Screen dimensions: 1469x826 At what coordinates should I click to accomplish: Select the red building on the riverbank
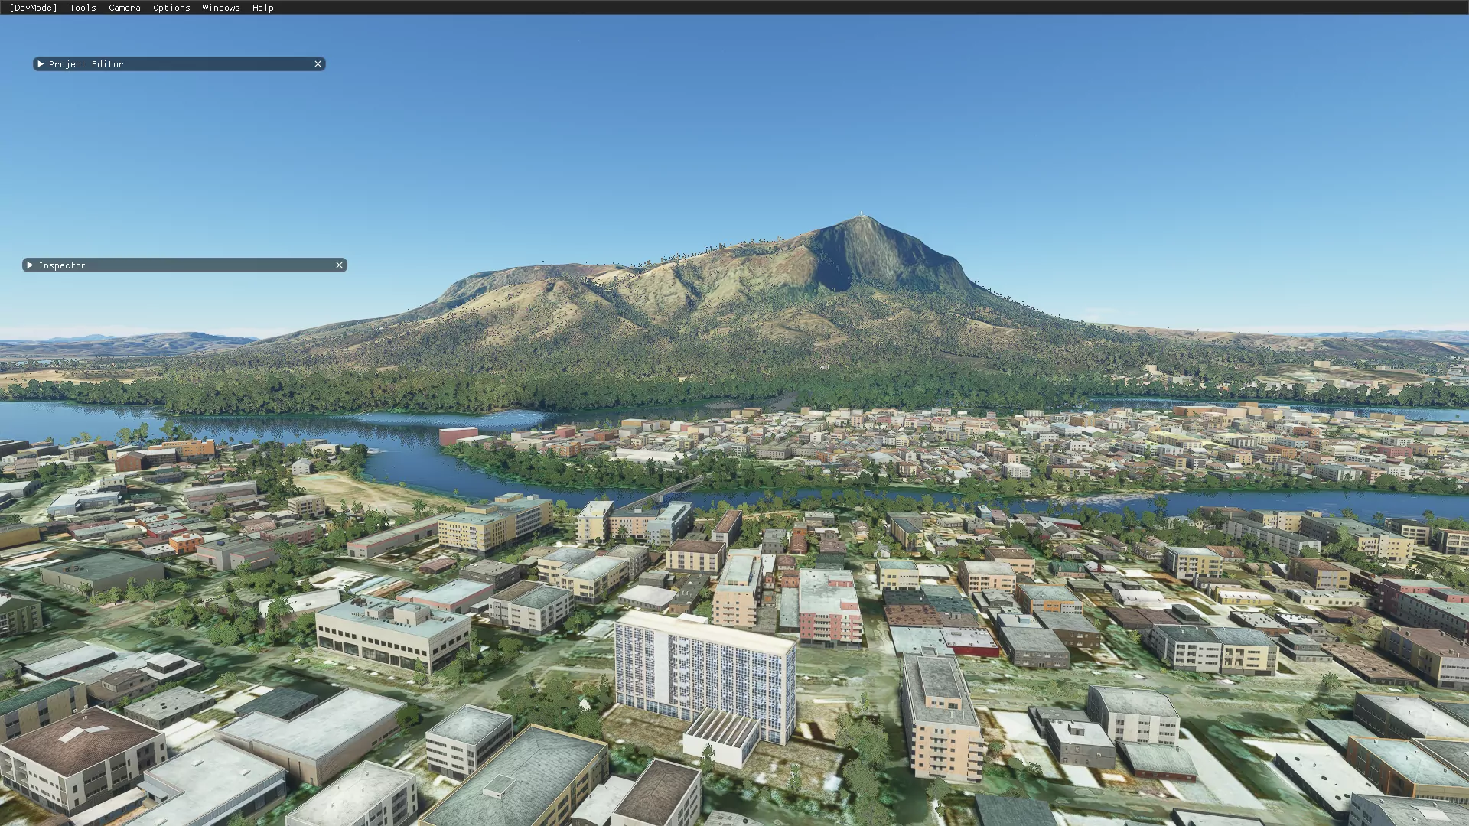pyautogui.click(x=458, y=436)
